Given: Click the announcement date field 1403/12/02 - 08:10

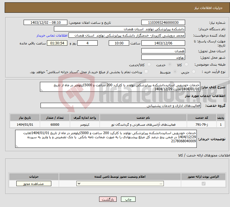Looking at the screenshot, I should [45, 22].
